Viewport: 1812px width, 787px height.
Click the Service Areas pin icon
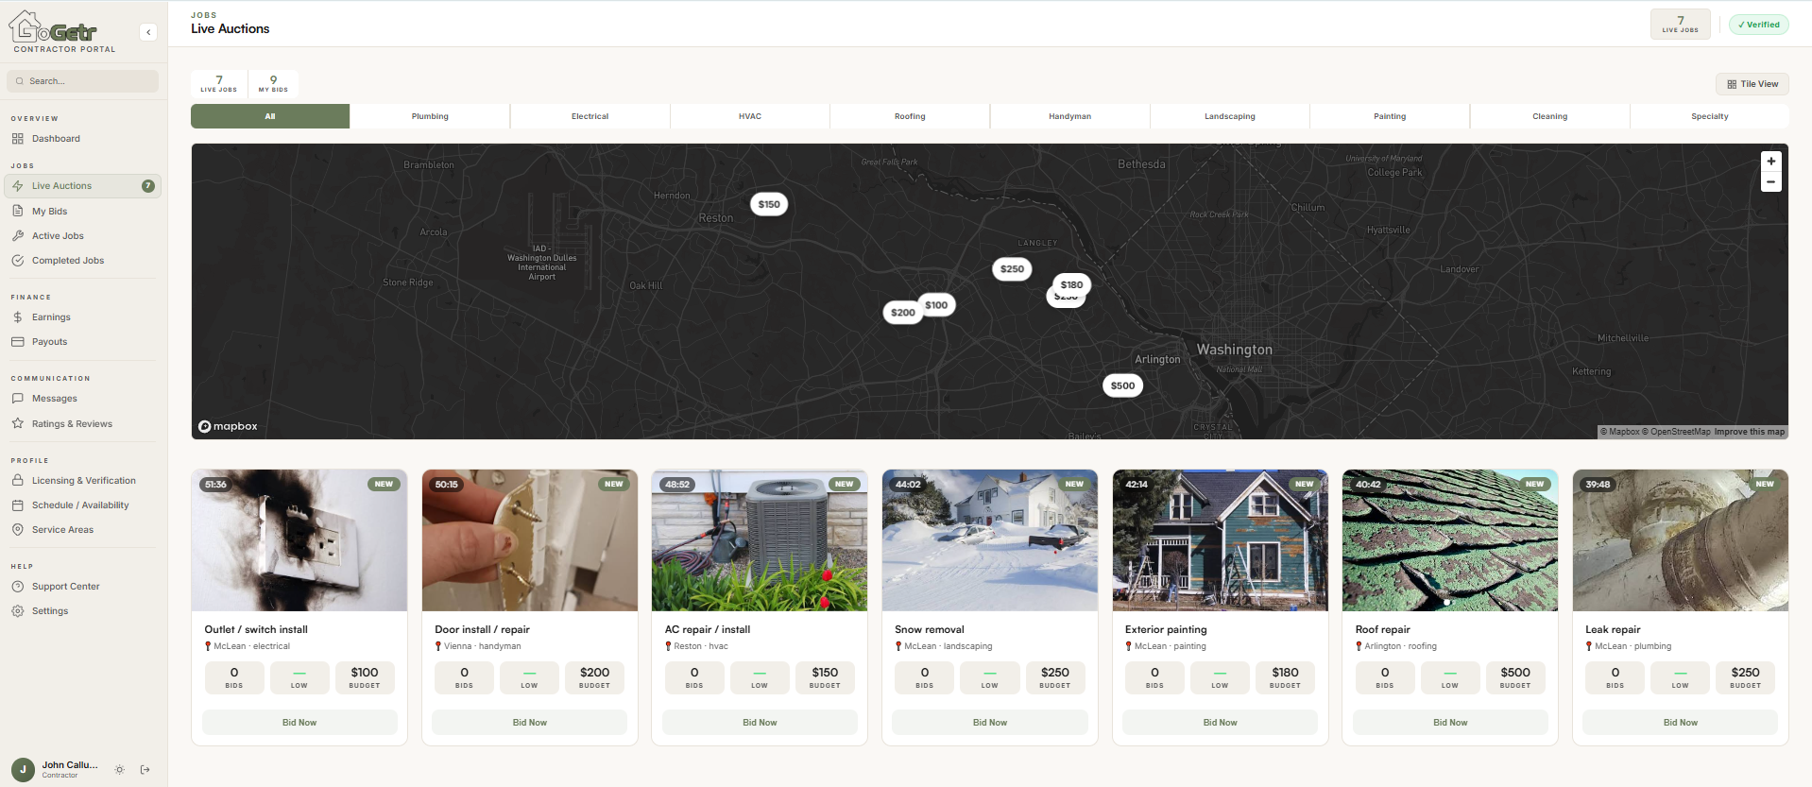coord(18,530)
